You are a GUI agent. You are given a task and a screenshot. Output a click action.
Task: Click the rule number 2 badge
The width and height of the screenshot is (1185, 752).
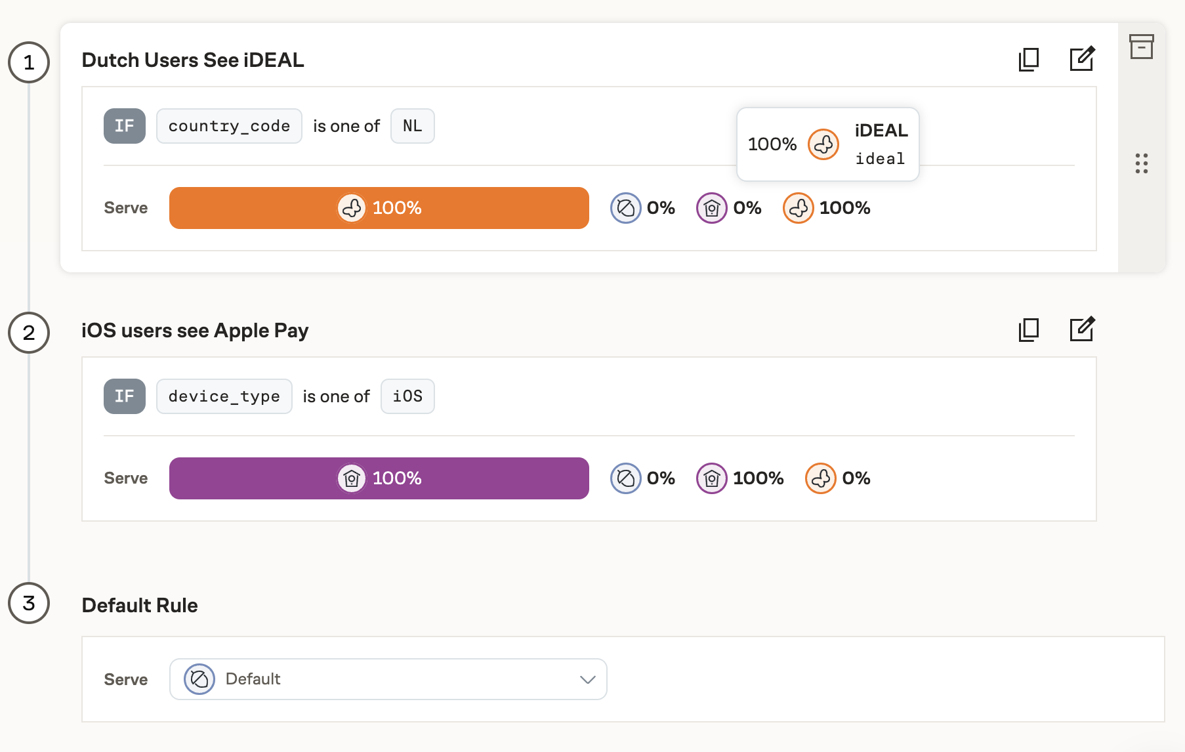pos(28,333)
